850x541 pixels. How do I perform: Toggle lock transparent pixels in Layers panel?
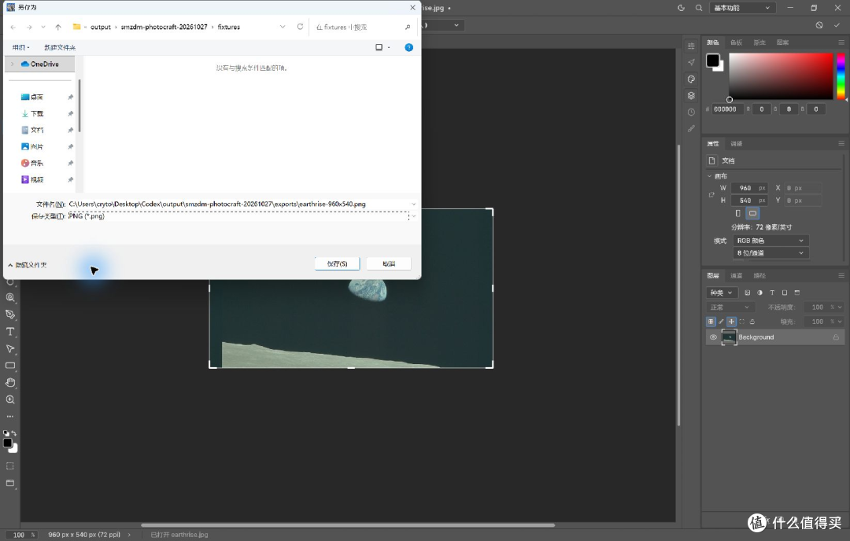point(711,322)
